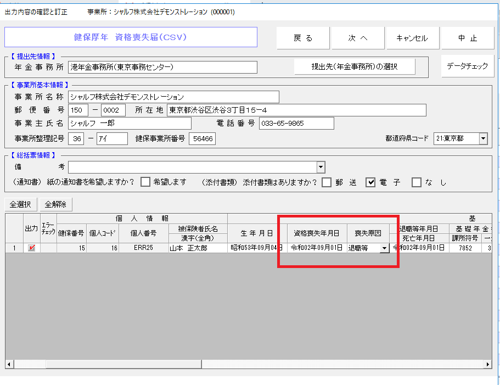Click the 電話番号 input field

[x=296, y=124]
